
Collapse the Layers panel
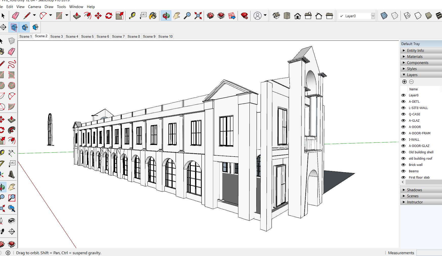pyautogui.click(x=421, y=75)
